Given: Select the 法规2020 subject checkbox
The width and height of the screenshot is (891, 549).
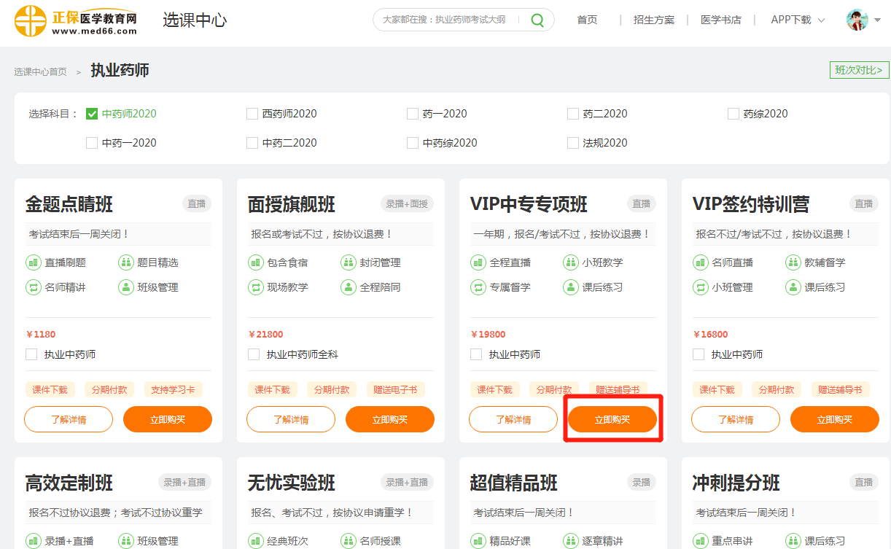Looking at the screenshot, I should pos(573,143).
